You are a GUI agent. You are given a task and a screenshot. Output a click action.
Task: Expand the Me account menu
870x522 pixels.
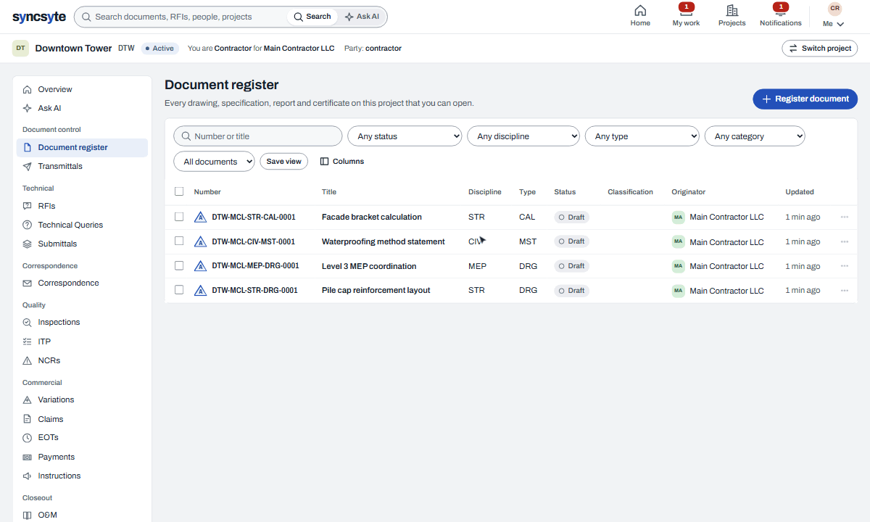pos(834,24)
